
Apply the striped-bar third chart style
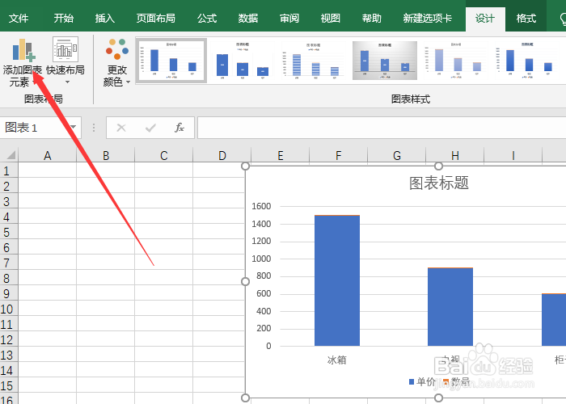pos(313,61)
